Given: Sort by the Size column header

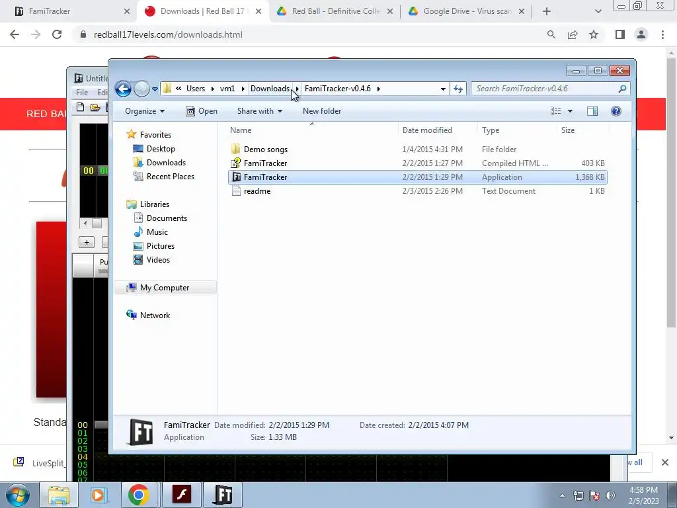Looking at the screenshot, I should pos(583,130).
